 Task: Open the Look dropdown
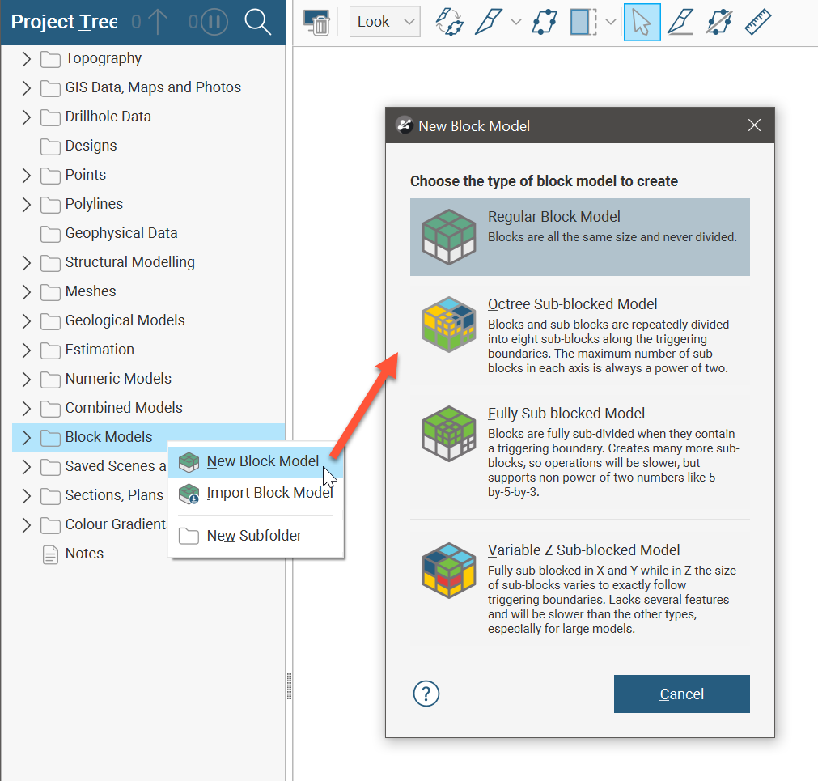tap(385, 21)
